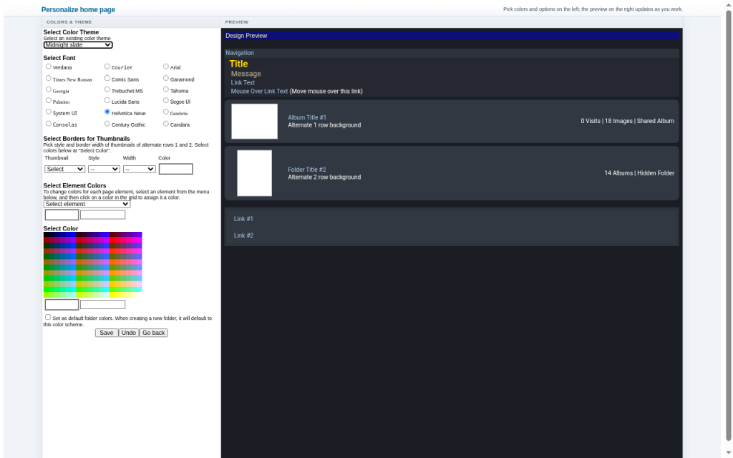Click '0 Visits | 18 Images | Shared Album' text

point(627,121)
